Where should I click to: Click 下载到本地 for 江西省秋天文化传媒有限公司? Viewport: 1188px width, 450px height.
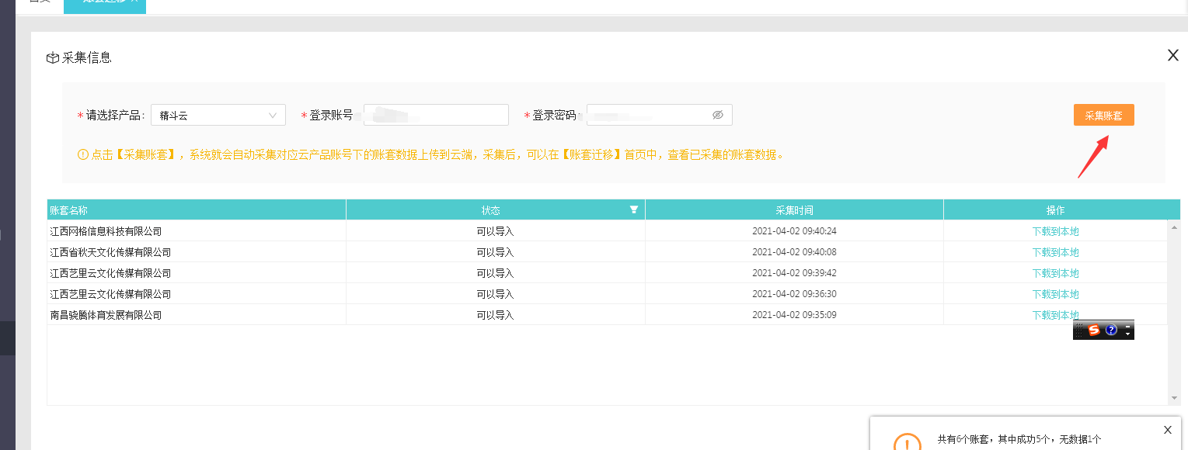coord(1055,252)
